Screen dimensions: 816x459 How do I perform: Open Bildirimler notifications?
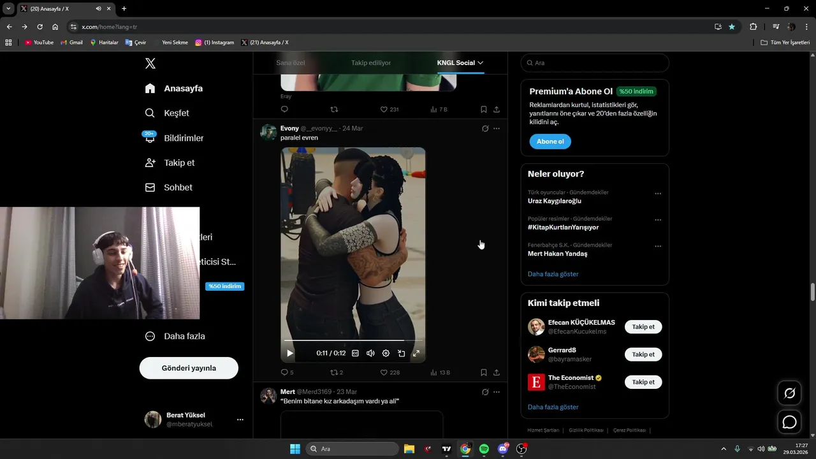(174, 138)
